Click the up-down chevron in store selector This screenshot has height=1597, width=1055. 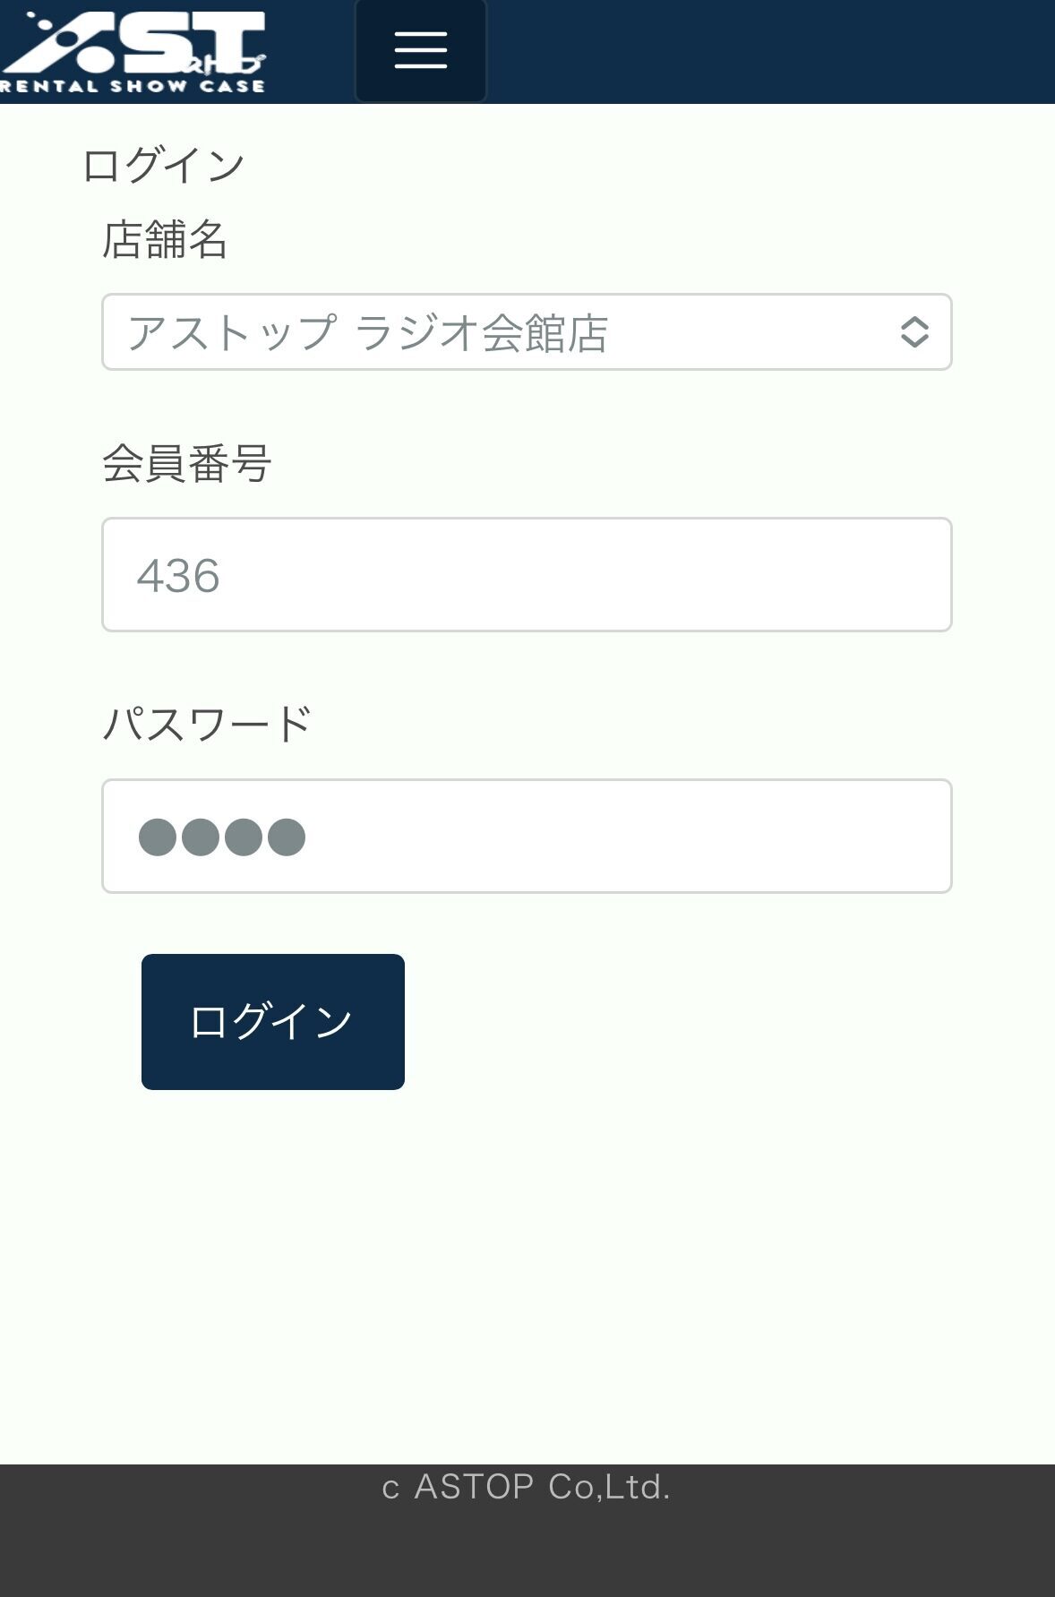pyautogui.click(x=913, y=332)
